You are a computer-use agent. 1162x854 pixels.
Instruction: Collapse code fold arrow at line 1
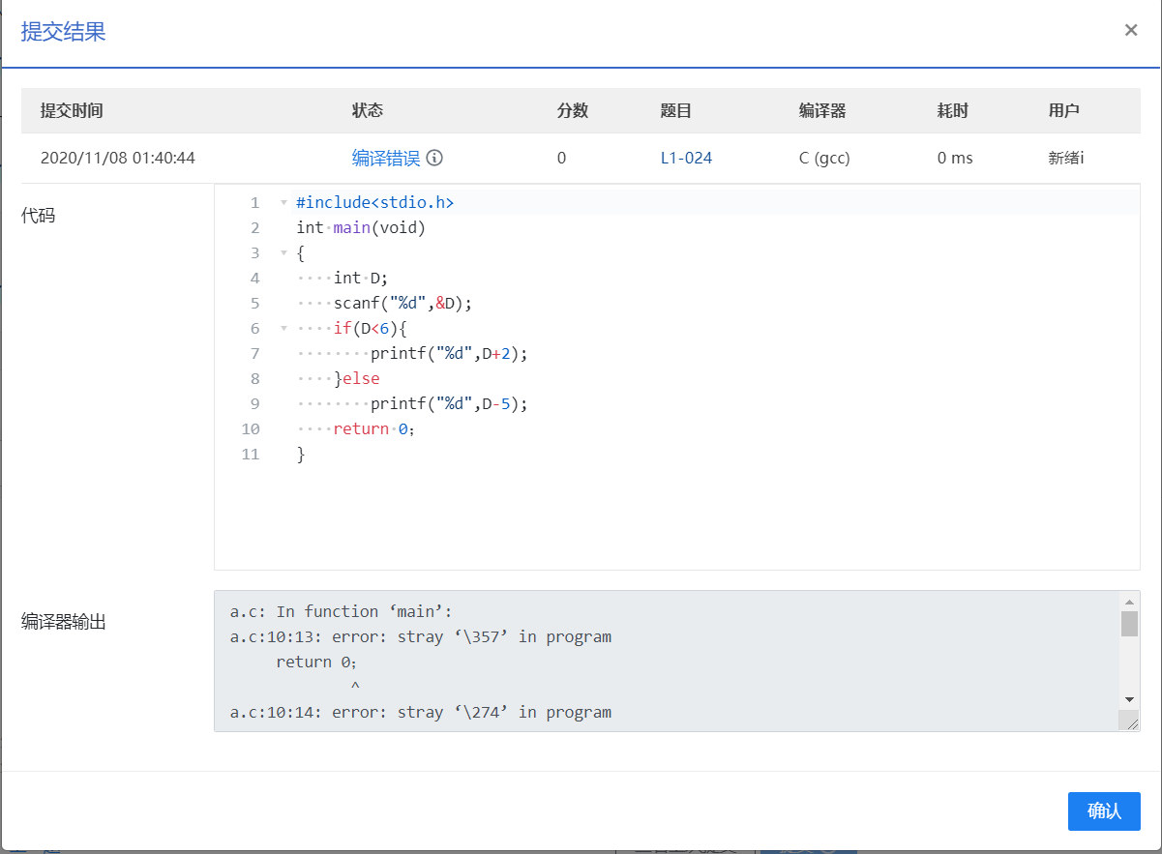tap(283, 203)
